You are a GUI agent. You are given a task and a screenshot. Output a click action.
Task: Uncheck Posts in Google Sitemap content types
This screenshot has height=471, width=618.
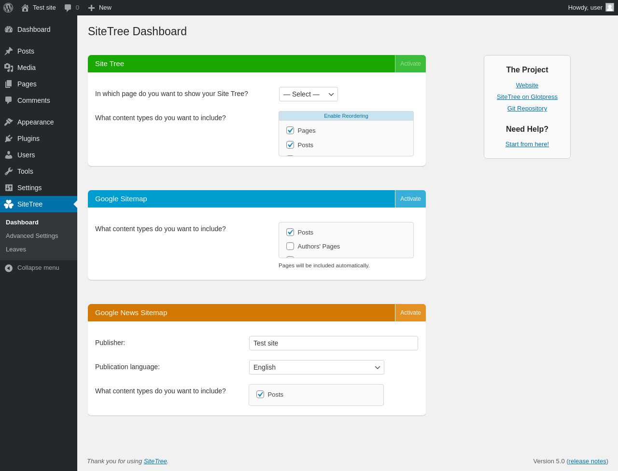pos(290,232)
